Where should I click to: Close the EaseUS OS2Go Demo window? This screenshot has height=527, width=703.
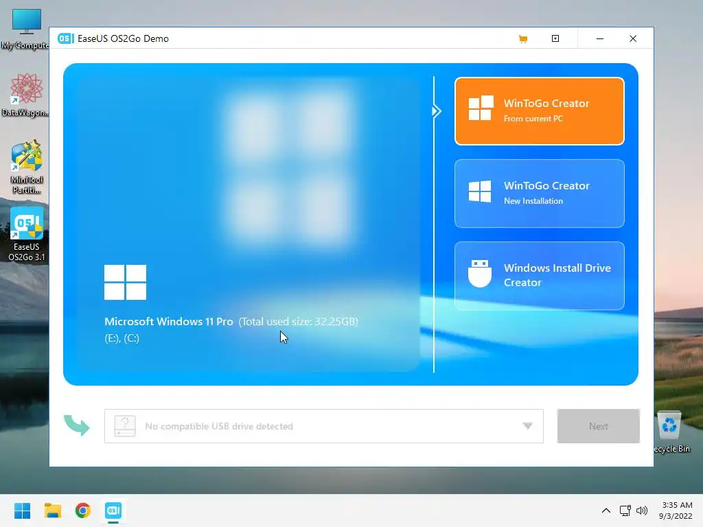pyautogui.click(x=633, y=38)
